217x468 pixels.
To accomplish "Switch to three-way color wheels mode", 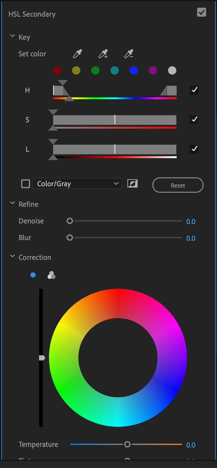I will pyautogui.click(x=51, y=275).
